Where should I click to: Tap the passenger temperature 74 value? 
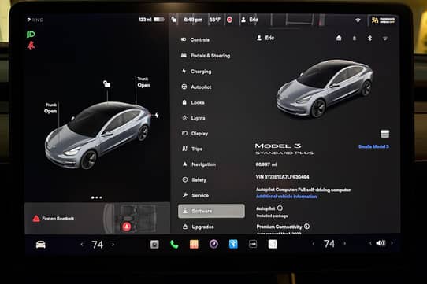[x=329, y=243]
